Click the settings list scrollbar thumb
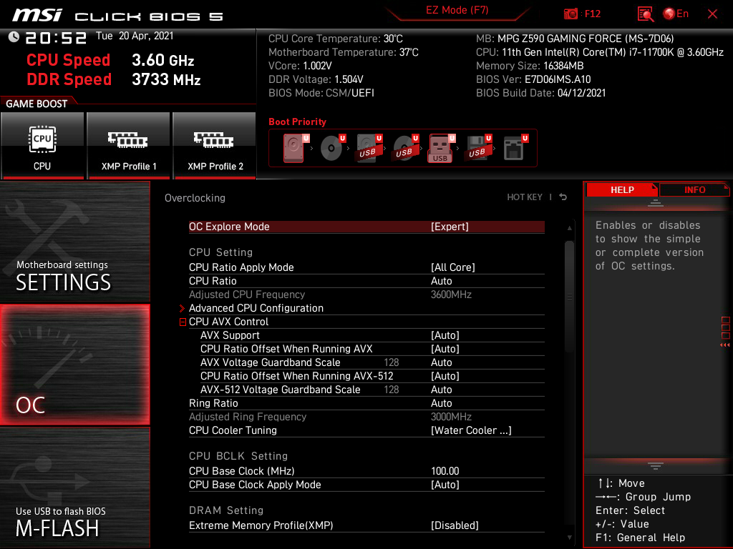The height and width of the screenshot is (549, 733). [x=569, y=297]
